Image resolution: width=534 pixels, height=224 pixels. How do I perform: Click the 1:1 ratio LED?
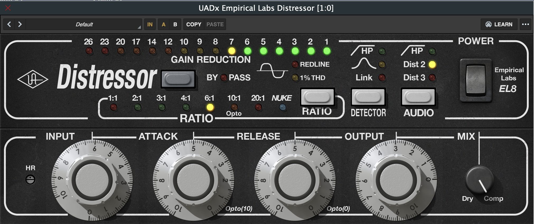(x=114, y=107)
